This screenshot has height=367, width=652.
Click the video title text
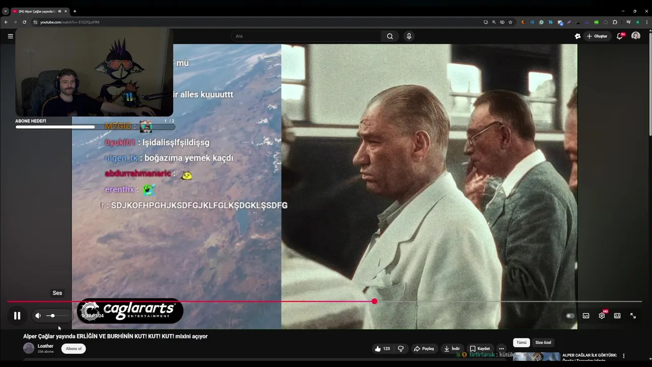[115, 336]
